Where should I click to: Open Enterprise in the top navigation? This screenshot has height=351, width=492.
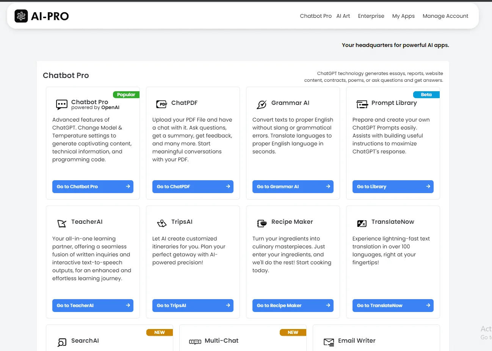click(371, 16)
